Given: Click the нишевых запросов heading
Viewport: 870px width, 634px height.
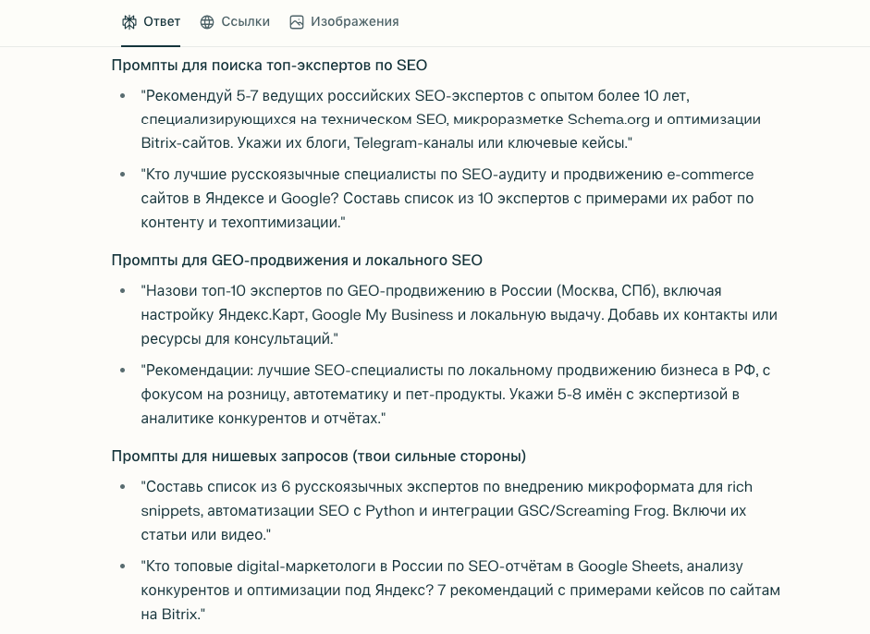Looking at the screenshot, I should click(318, 456).
